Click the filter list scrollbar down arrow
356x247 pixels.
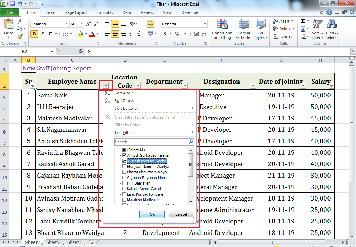point(191,202)
